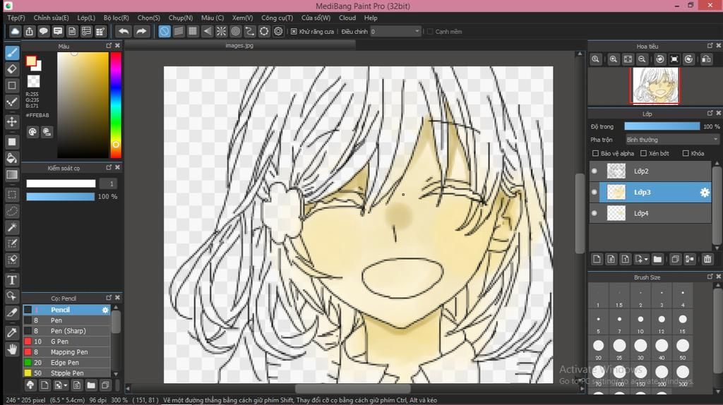Image resolution: width=723 pixels, height=405 pixels.
Task: Hide the Lớp3 layer visibility
Action: pos(594,192)
